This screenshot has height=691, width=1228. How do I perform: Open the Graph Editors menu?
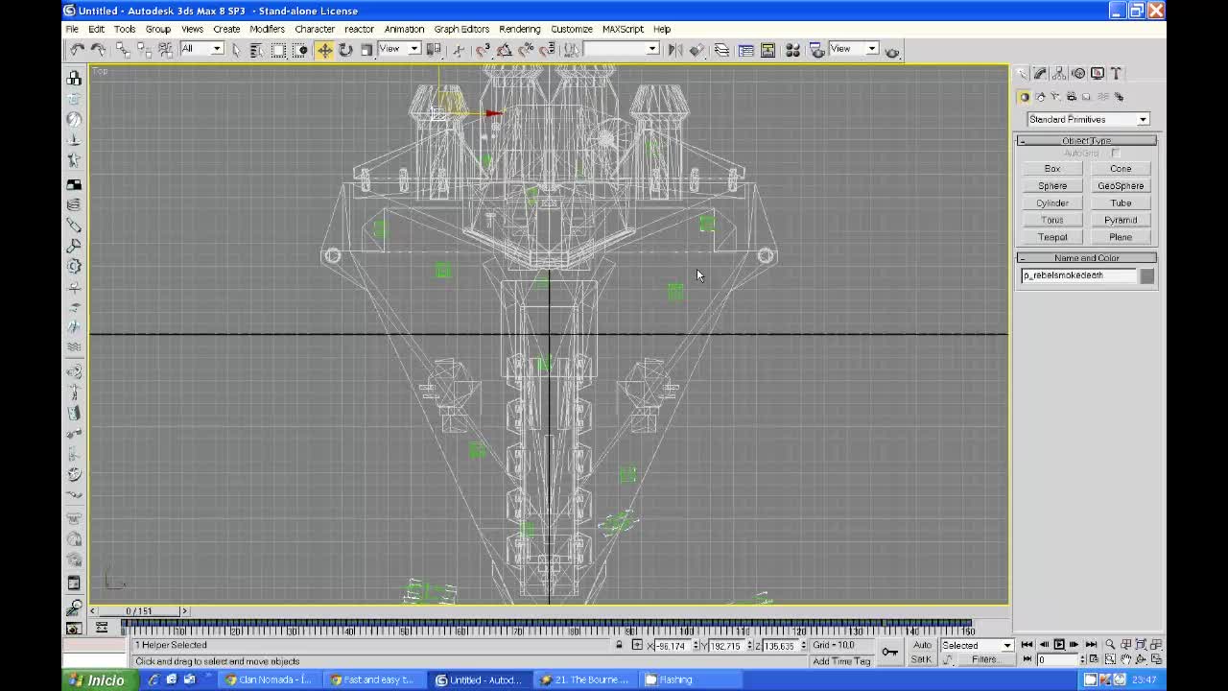point(461,29)
